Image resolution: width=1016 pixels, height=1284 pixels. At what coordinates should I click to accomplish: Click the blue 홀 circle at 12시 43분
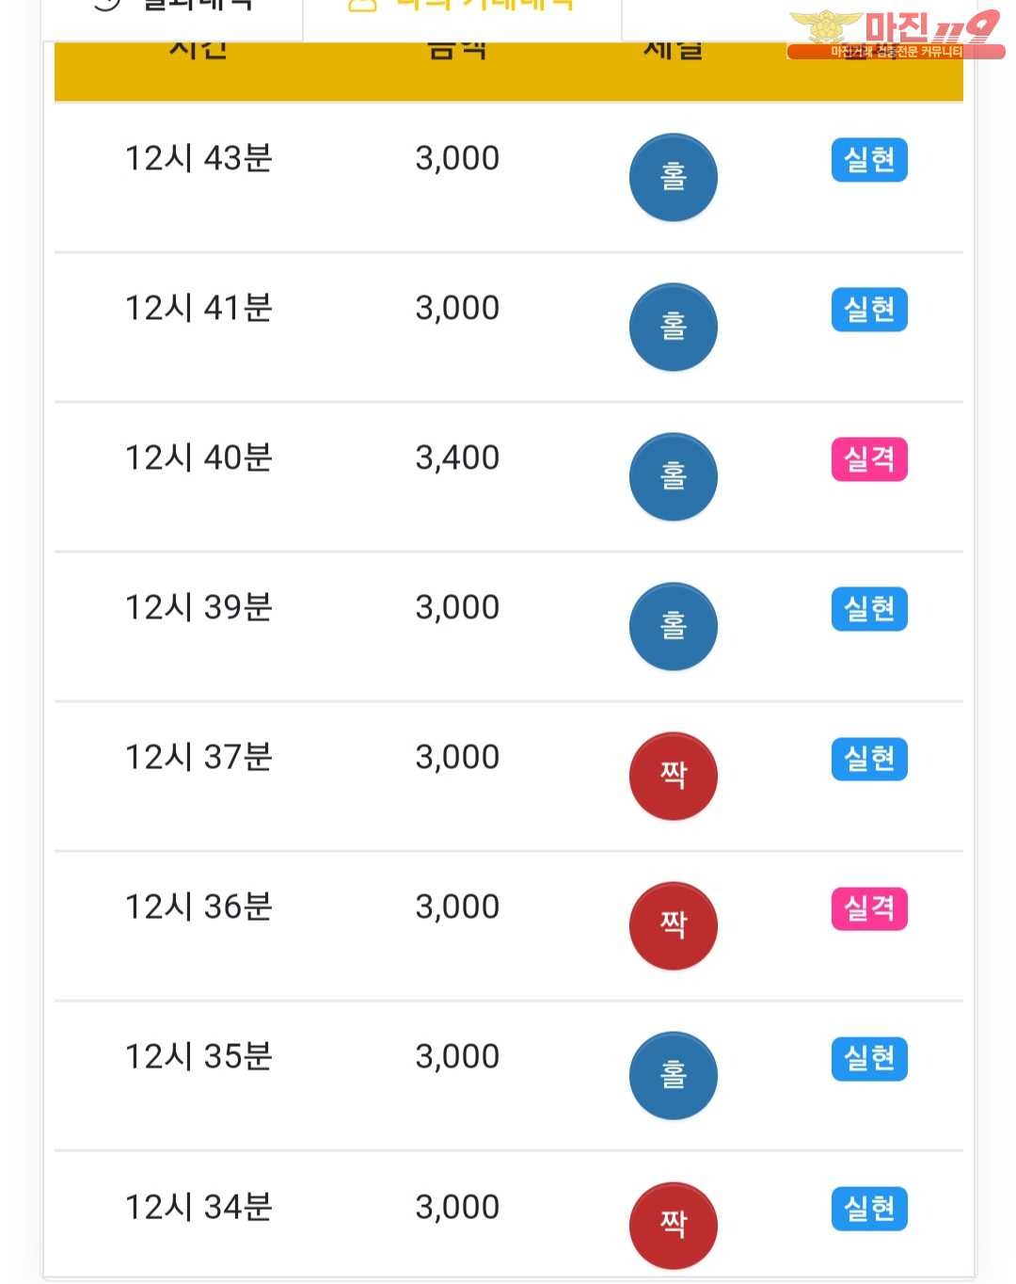[673, 178]
